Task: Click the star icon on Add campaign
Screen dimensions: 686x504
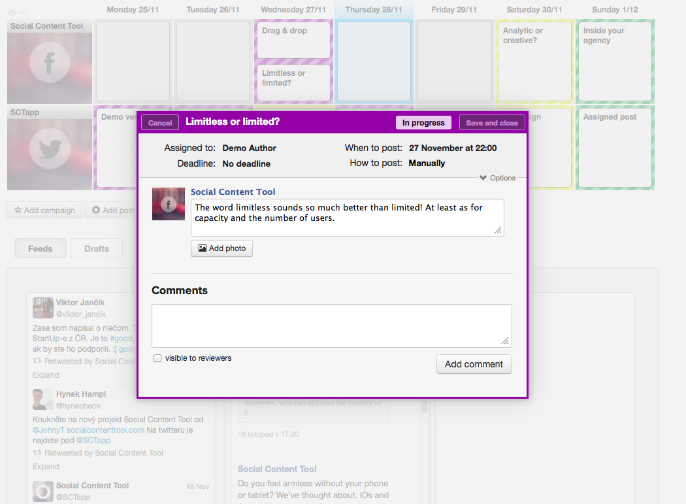Action: click(18, 210)
